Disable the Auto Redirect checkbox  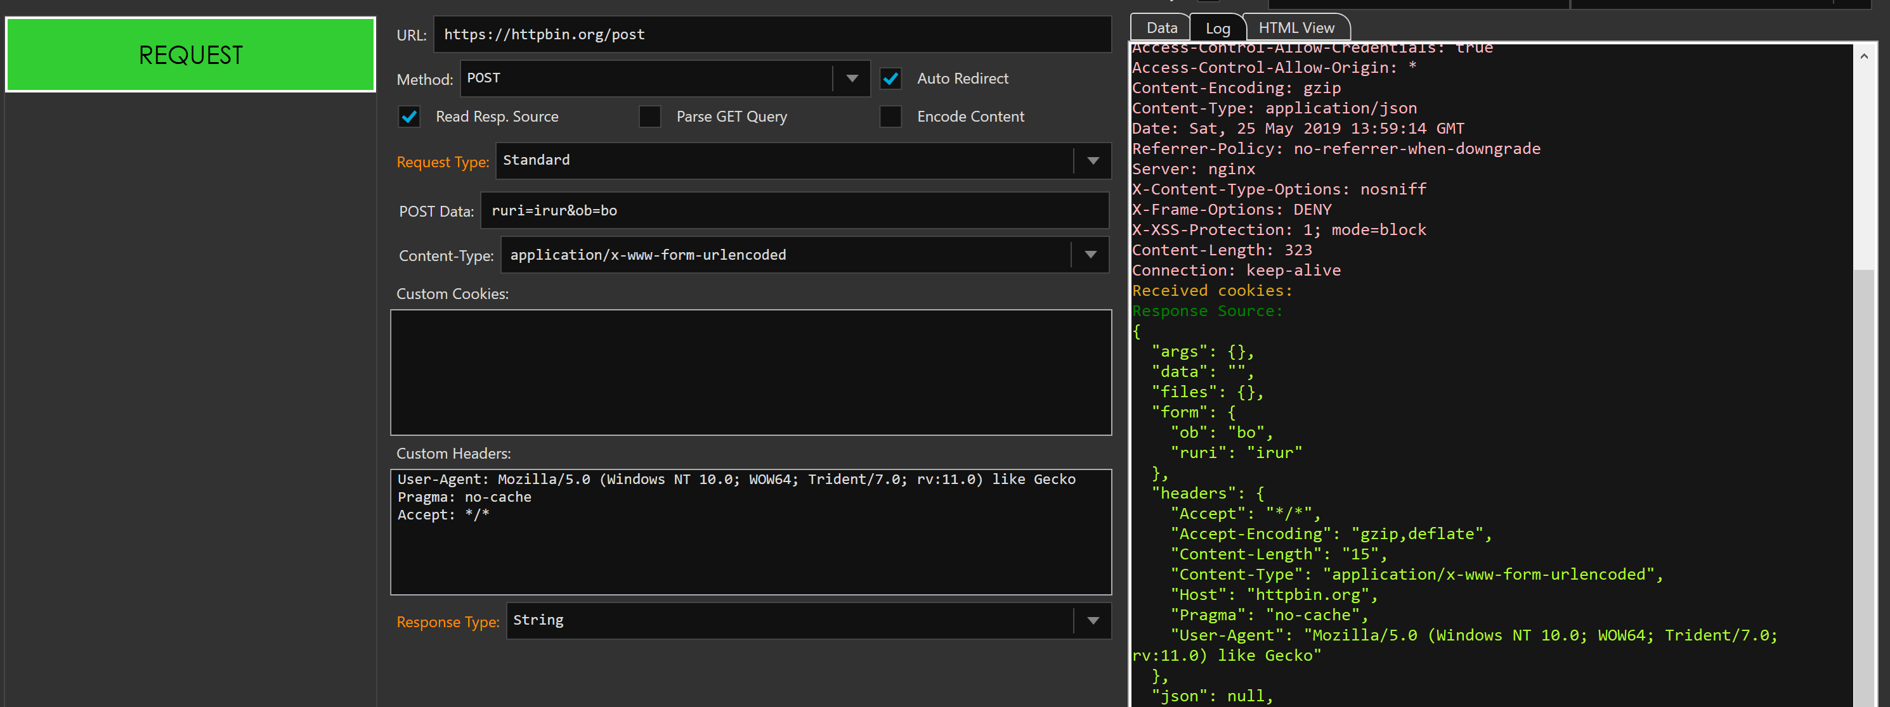coord(890,79)
